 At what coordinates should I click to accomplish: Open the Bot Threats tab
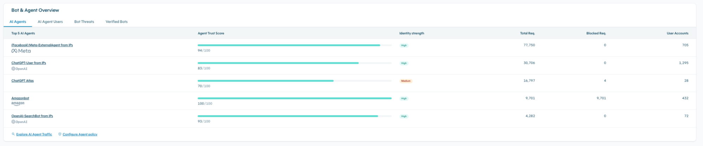[x=84, y=22]
